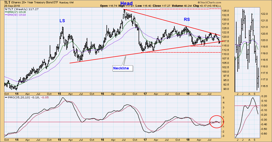This screenshot has height=142, width=272.
Task: Click the 105.0 price axis label
Action: (226, 63)
